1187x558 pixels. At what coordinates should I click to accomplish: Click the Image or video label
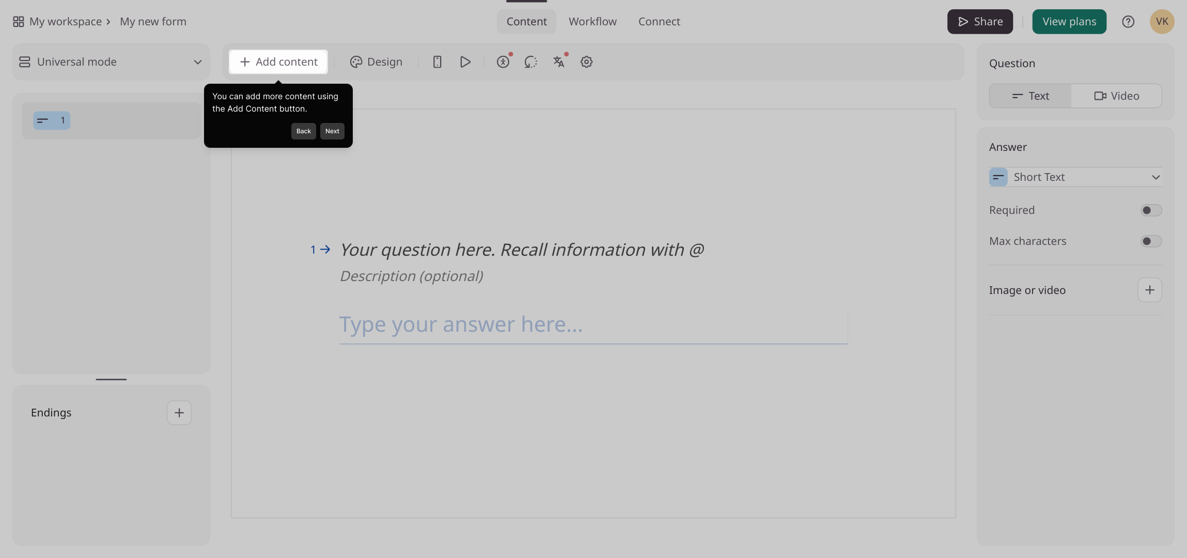[x=1027, y=290]
